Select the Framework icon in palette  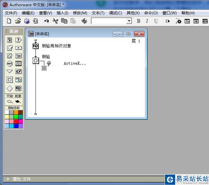(x=10, y=80)
